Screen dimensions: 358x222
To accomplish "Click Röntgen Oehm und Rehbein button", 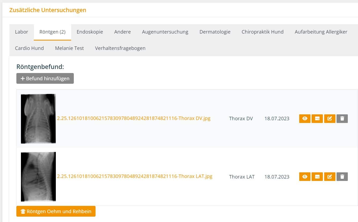I will click(56, 211).
